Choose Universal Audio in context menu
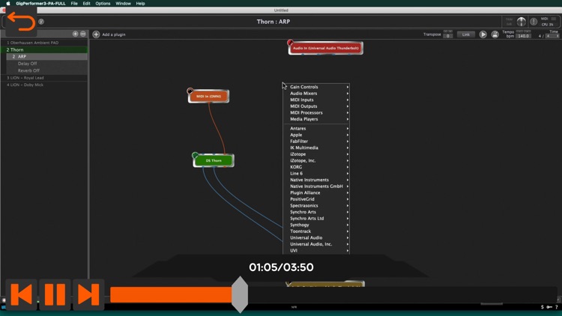This screenshot has width=562, height=316. tap(316, 237)
